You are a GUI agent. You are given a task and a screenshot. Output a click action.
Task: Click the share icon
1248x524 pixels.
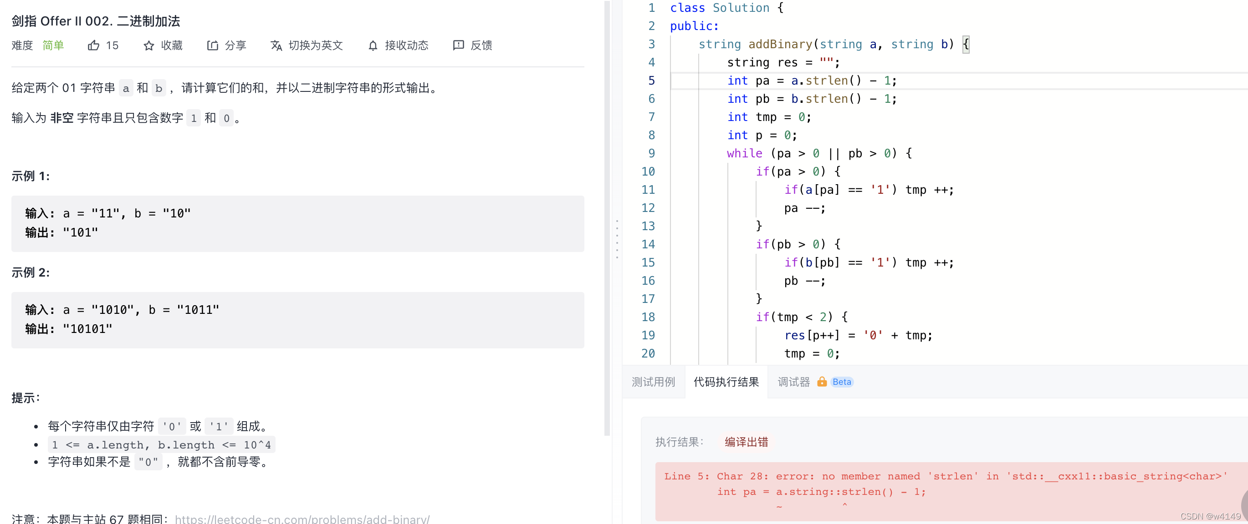pos(212,45)
